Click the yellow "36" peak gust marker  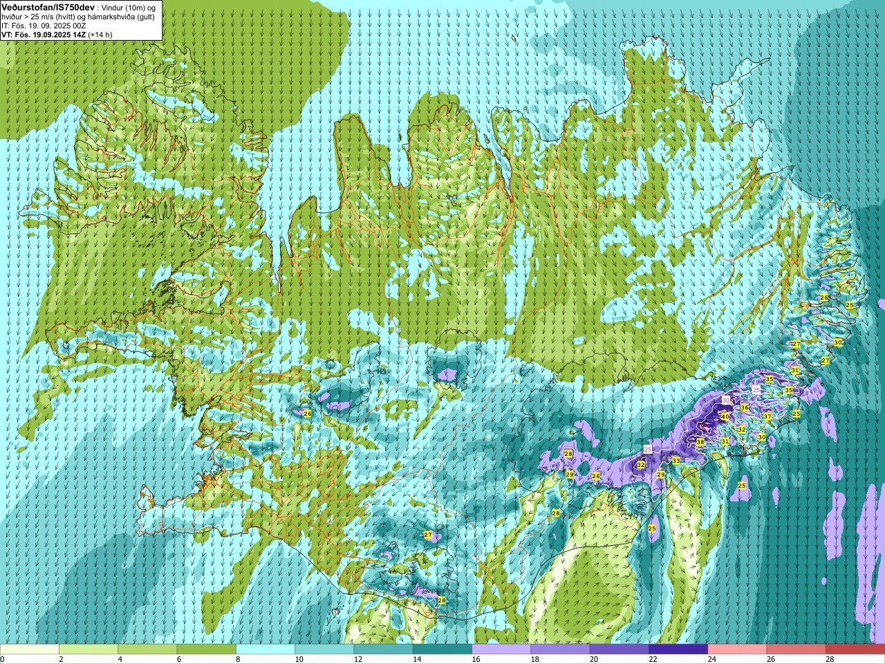pos(744,407)
